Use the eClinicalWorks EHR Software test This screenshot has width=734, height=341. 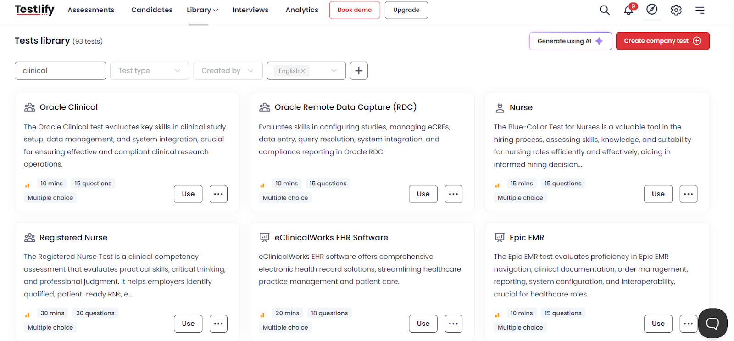[423, 324]
